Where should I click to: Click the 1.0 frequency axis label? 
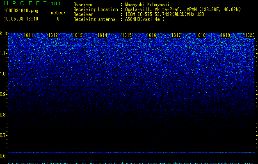pyautogui.click(x=3, y=74)
